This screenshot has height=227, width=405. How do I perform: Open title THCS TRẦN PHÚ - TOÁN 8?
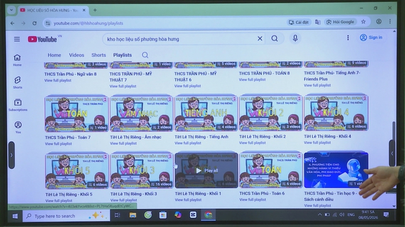coord(264,73)
